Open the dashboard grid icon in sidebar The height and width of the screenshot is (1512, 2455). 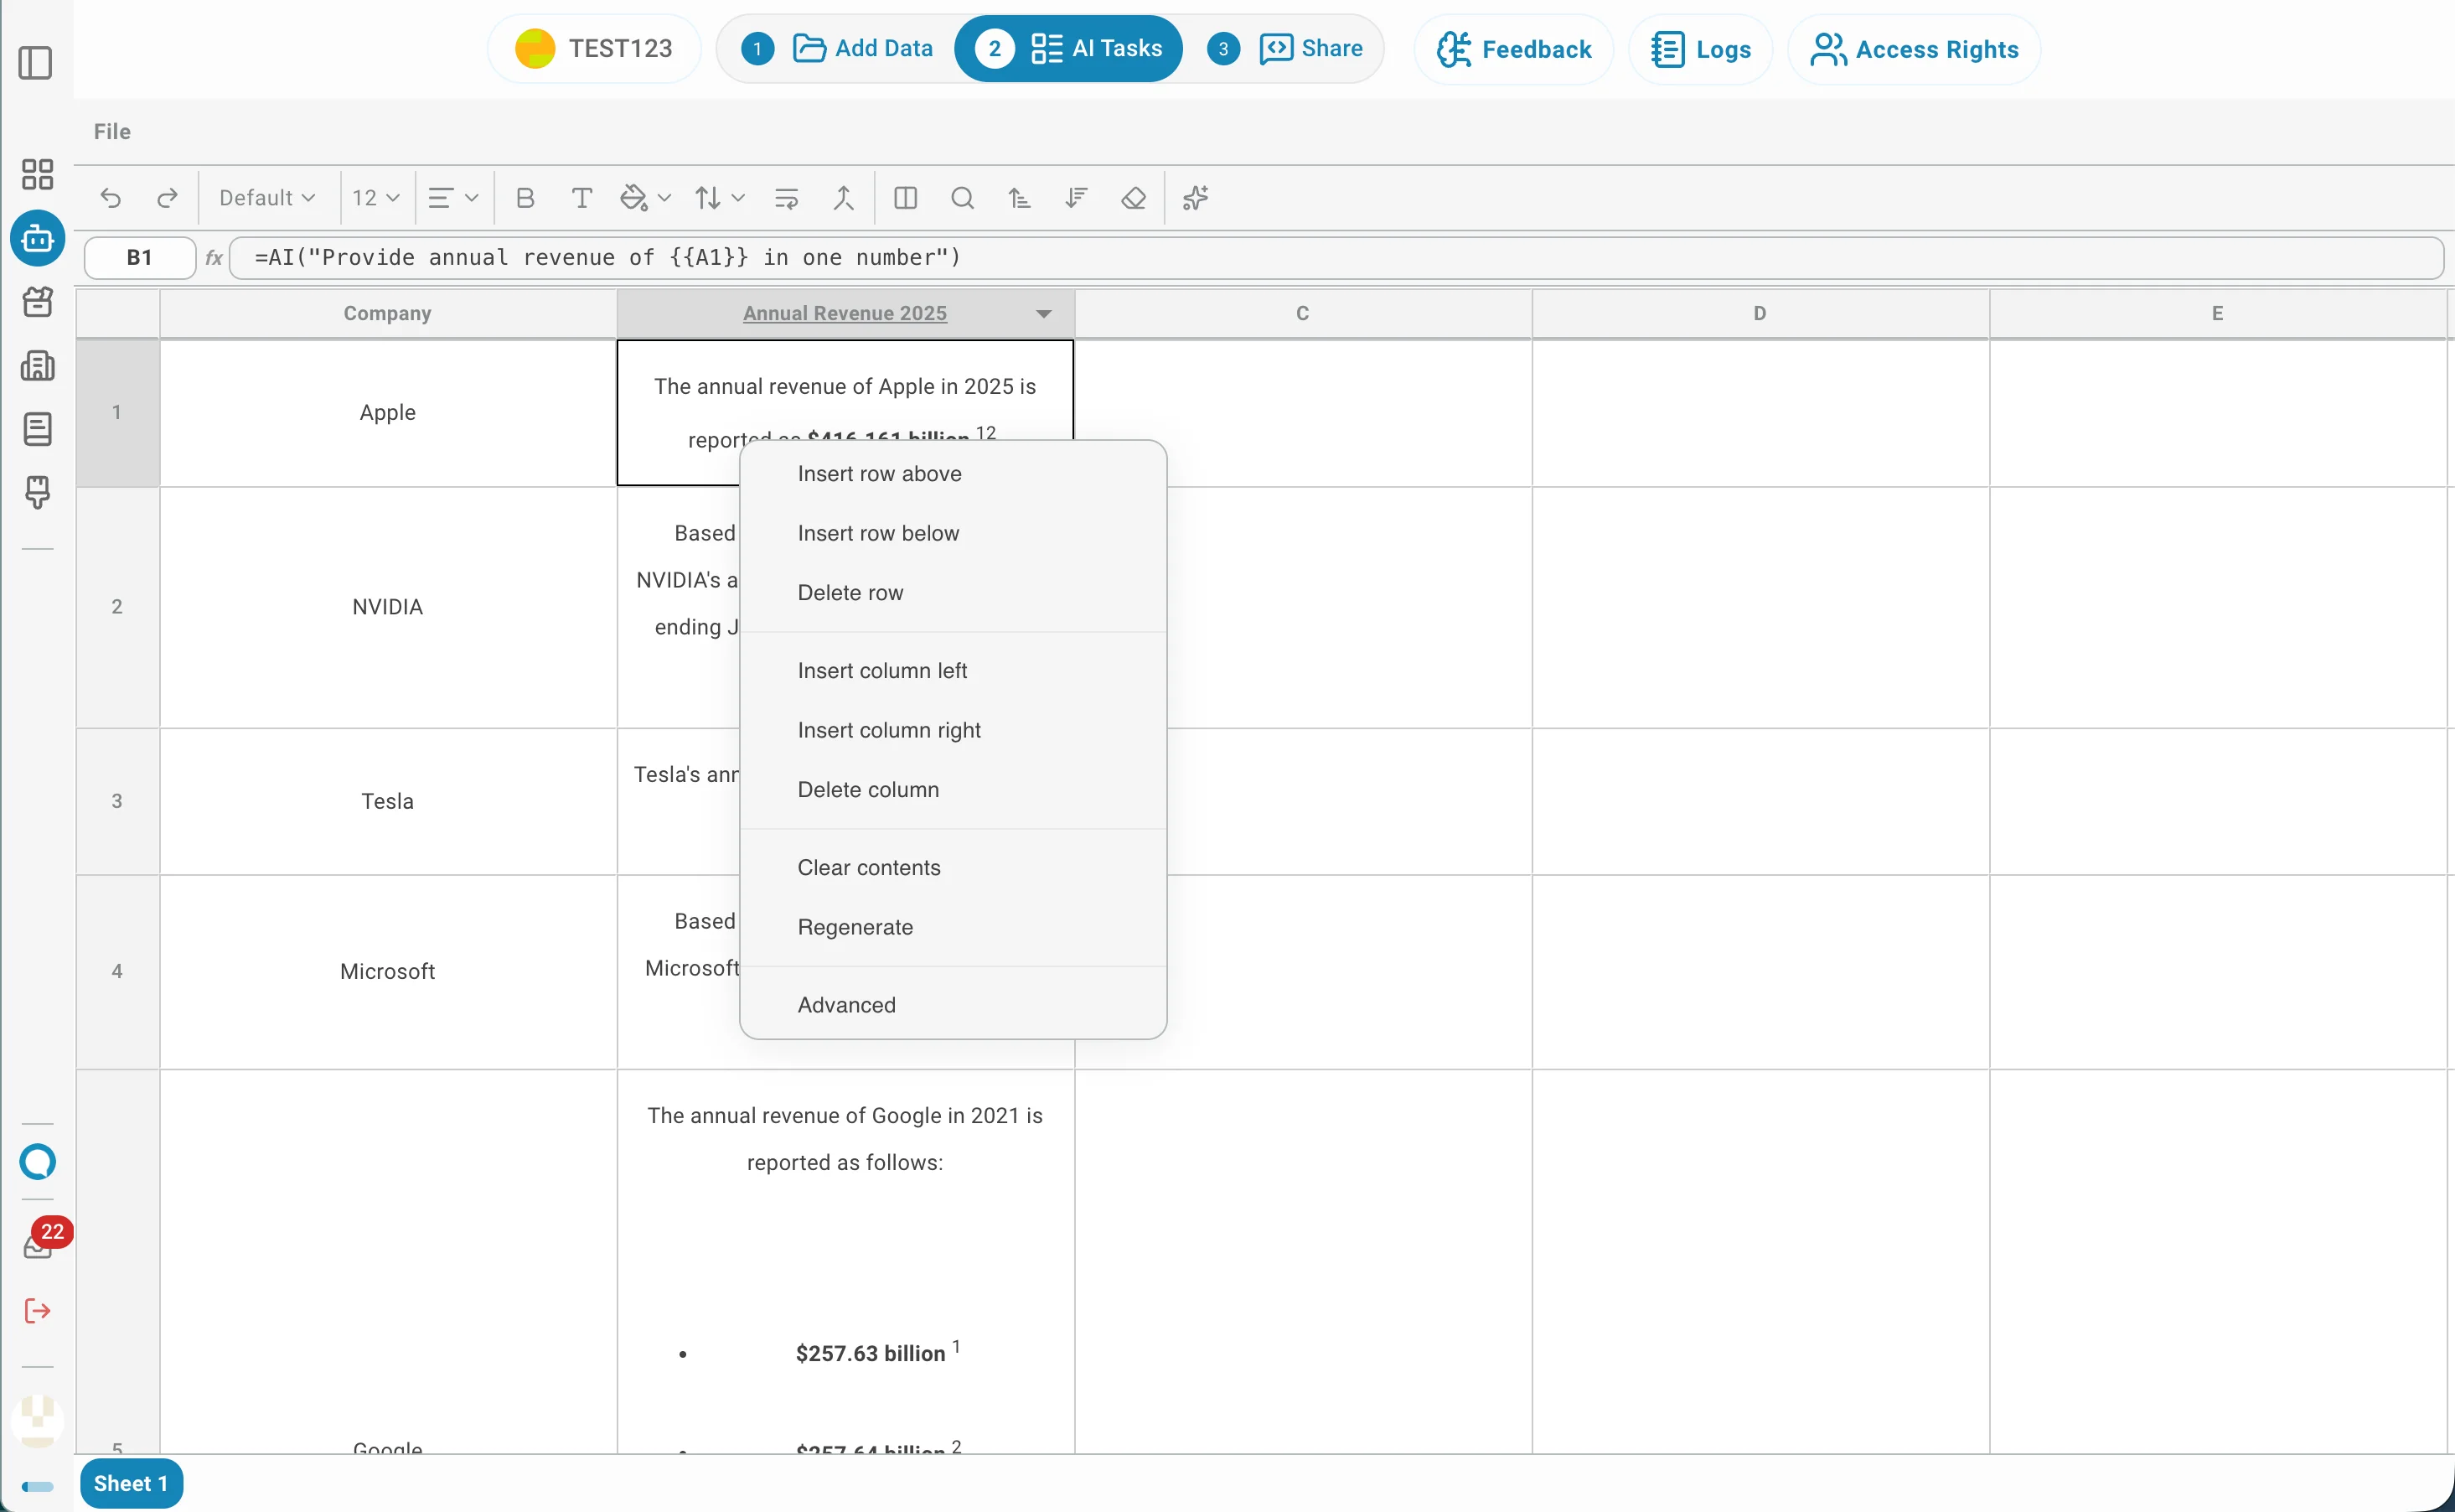[37, 174]
